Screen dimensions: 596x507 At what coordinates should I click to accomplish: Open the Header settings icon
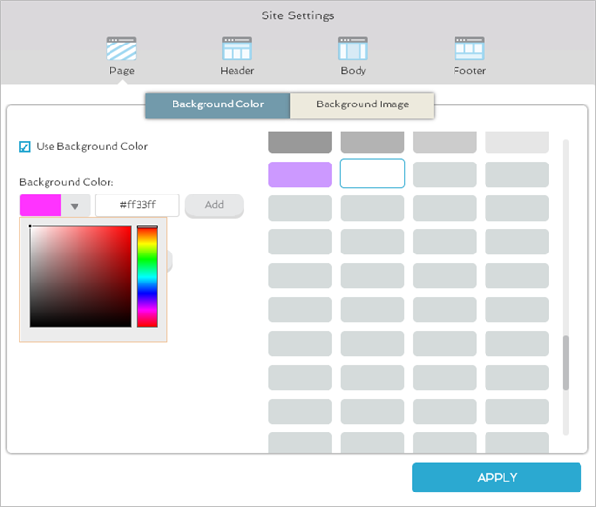(x=236, y=48)
